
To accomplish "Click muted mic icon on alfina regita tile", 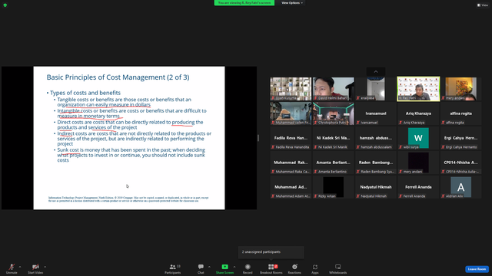I will (x=443, y=123).
